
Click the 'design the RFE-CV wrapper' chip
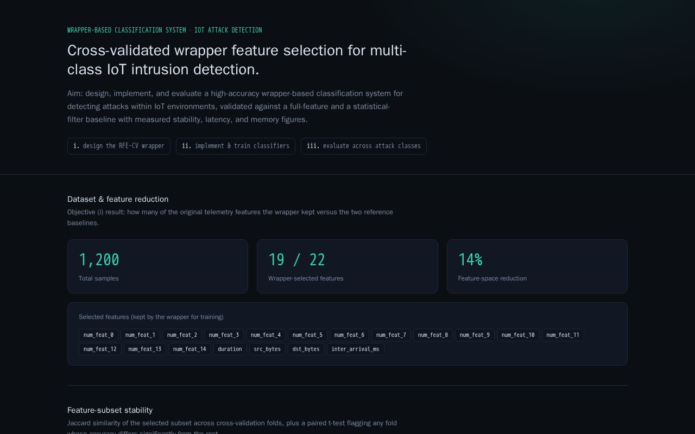[x=119, y=146]
